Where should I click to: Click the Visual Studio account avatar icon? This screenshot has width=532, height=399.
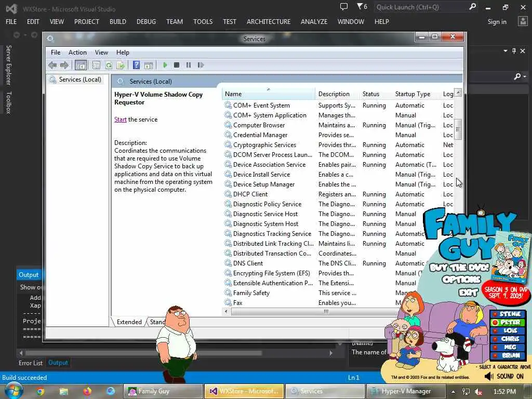(523, 21)
